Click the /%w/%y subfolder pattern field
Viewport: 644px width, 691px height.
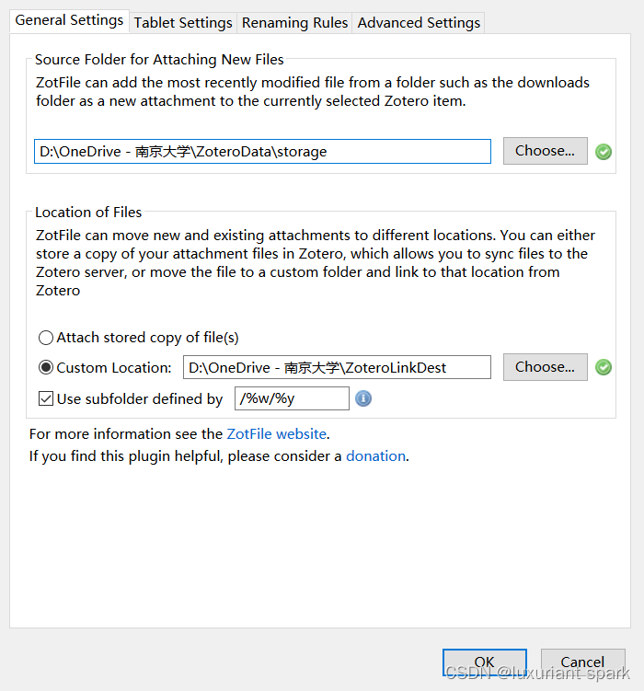coord(292,398)
